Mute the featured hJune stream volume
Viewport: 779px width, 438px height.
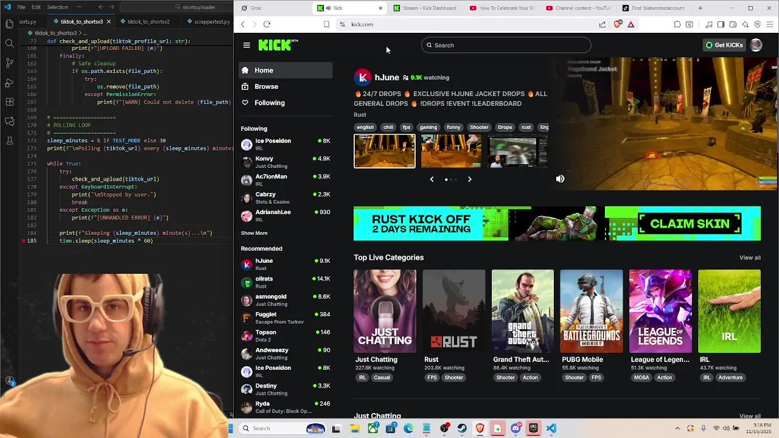(560, 179)
